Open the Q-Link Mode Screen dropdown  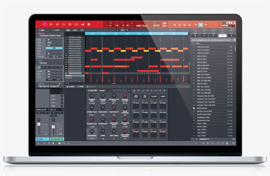coord(106,90)
